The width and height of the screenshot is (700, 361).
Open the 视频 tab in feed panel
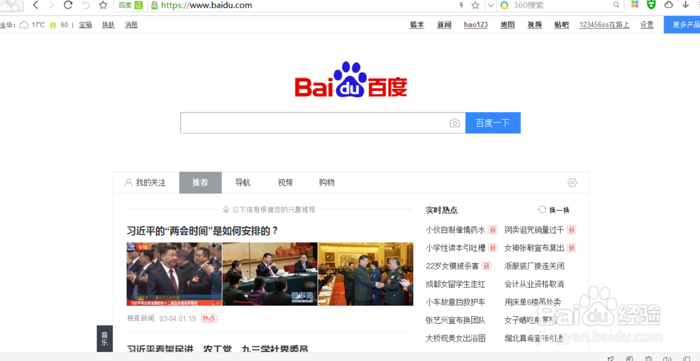point(286,183)
